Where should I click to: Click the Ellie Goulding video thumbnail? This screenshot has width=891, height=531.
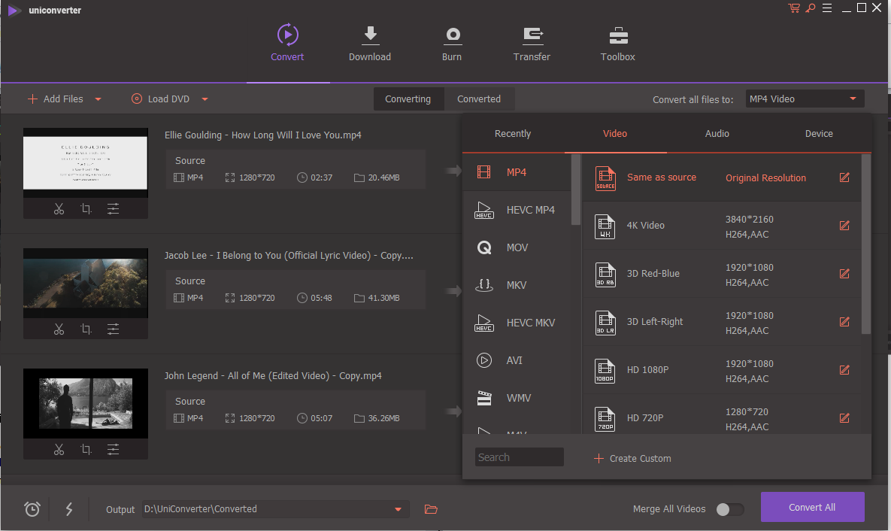tap(85, 162)
